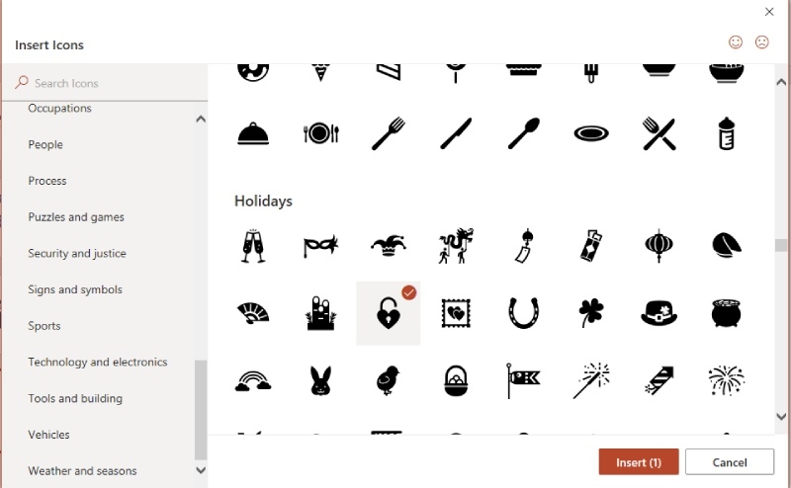The height and width of the screenshot is (488, 791).
Task: Select the champagne glasses icon
Action: 253,246
